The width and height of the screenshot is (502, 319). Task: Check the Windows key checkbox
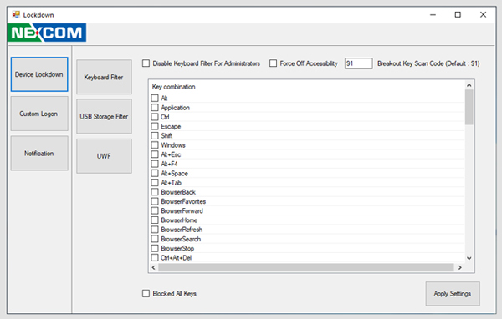click(x=155, y=145)
